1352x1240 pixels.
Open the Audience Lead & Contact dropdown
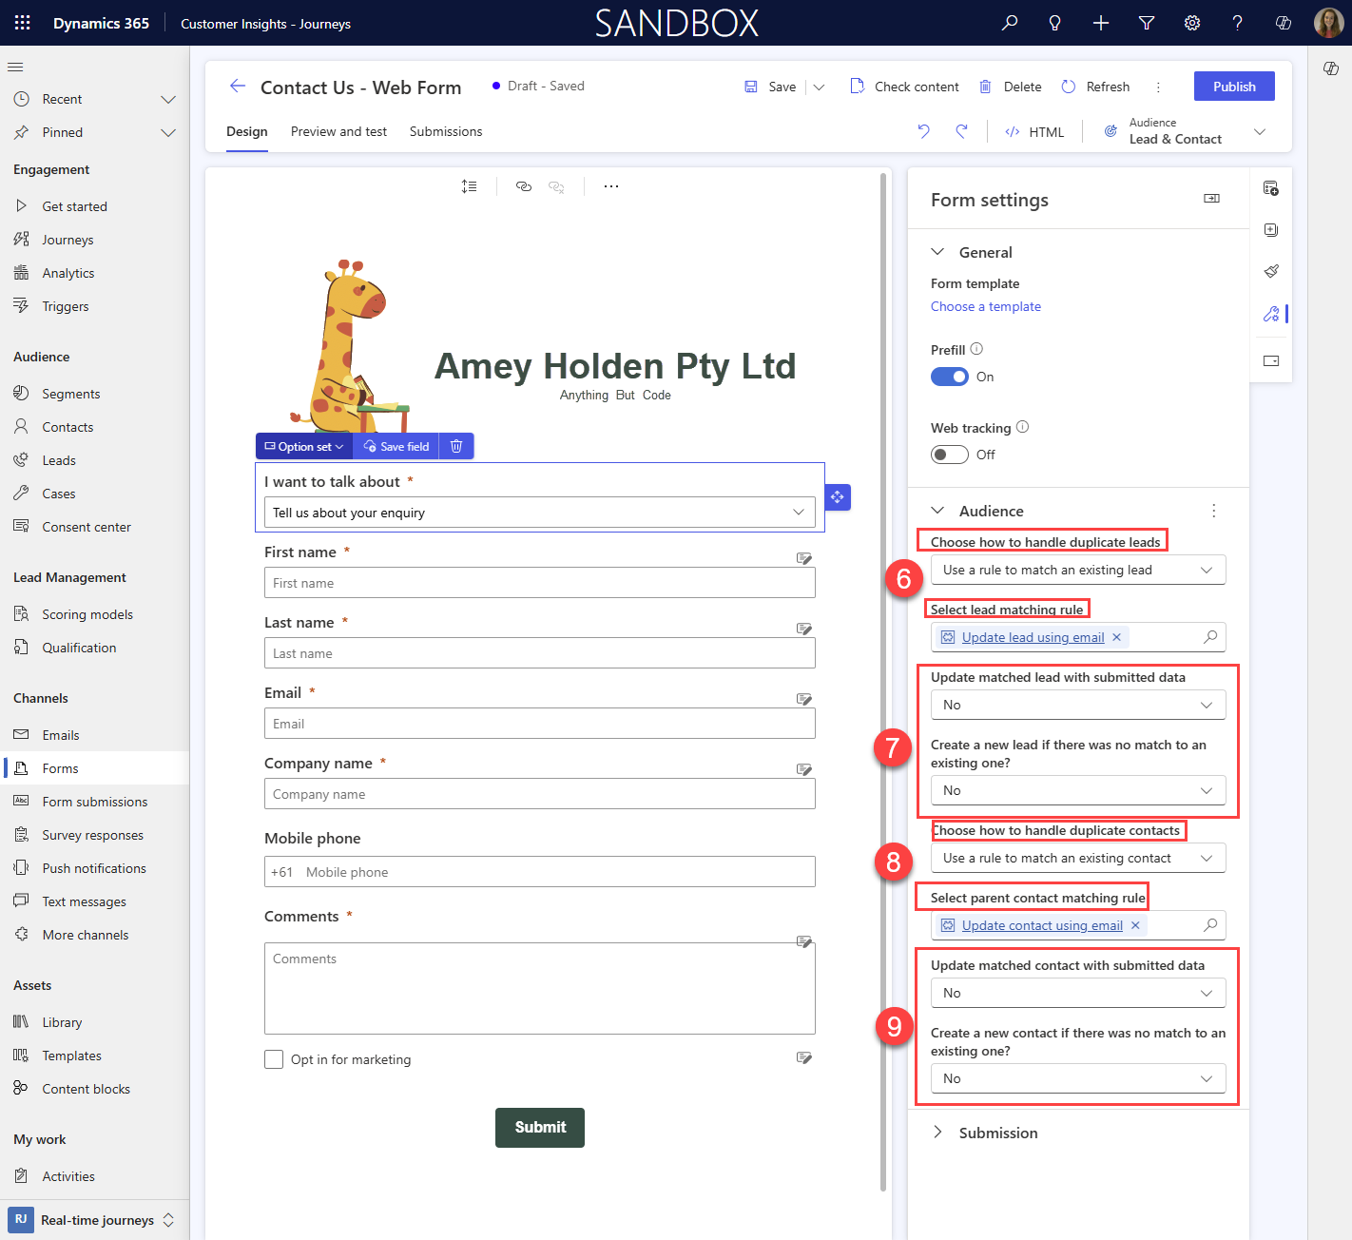tap(1184, 131)
